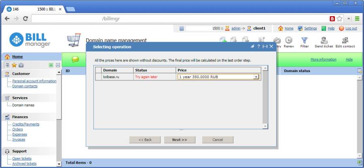Reload the page with the browser refresh button

click(25, 19)
